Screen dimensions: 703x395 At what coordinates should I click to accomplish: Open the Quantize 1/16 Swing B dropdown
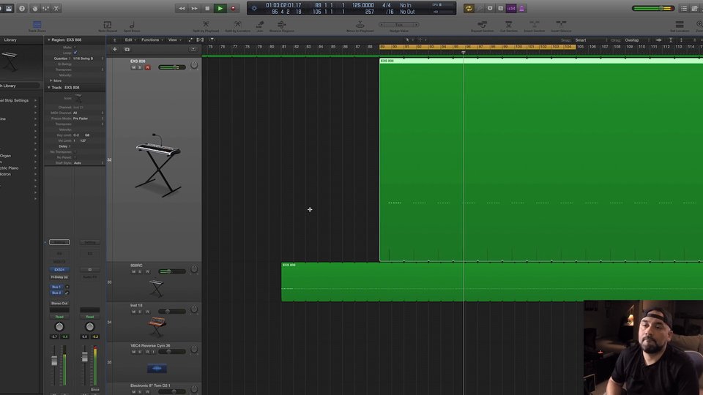coord(88,59)
